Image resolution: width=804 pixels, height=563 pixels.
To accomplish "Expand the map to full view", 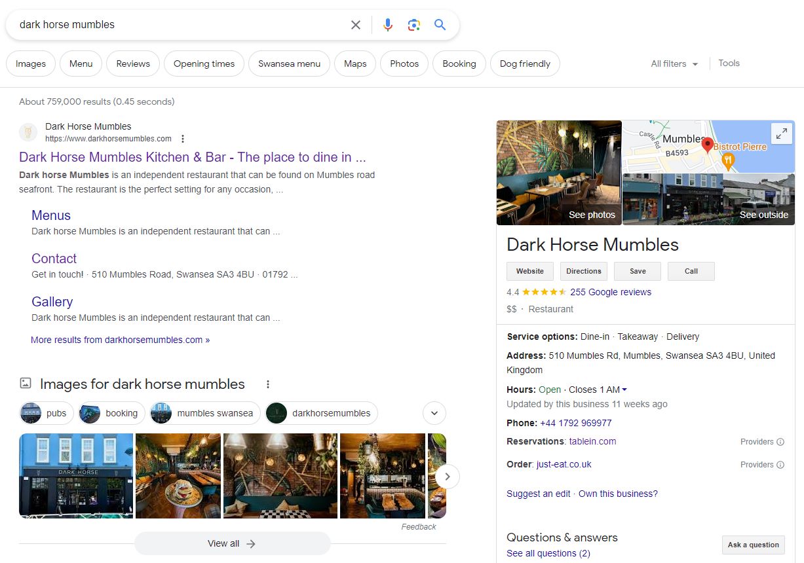I will [x=781, y=134].
